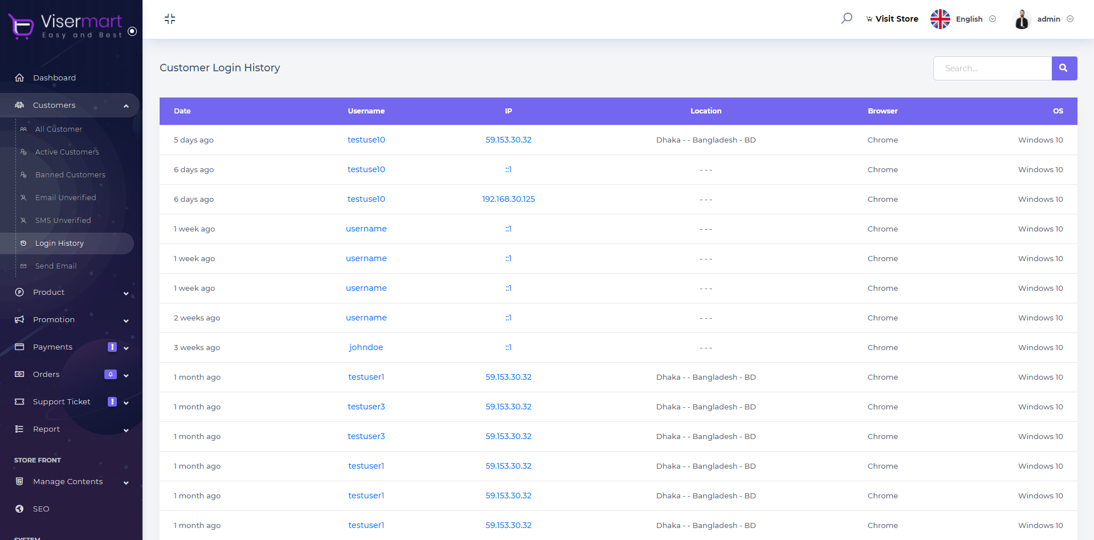The image size is (1094, 540).
Task: Click the Promotion megaphone icon
Action: pyautogui.click(x=19, y=319)
